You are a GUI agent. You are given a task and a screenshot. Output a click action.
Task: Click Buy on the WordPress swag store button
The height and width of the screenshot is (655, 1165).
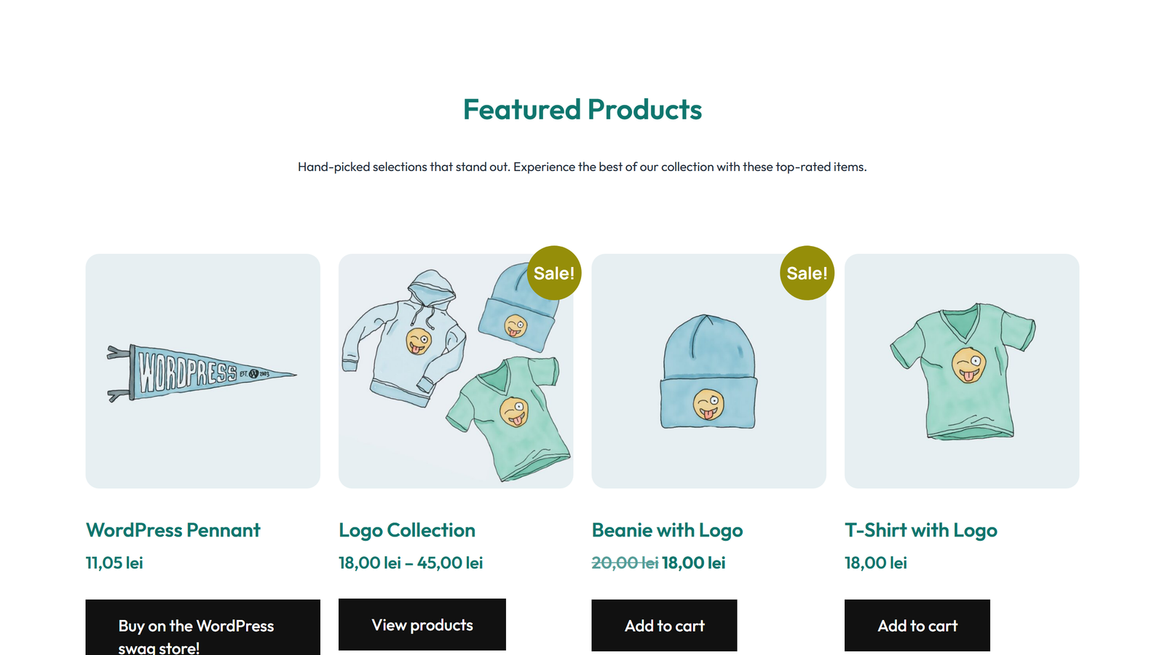[x=203, y=626]
